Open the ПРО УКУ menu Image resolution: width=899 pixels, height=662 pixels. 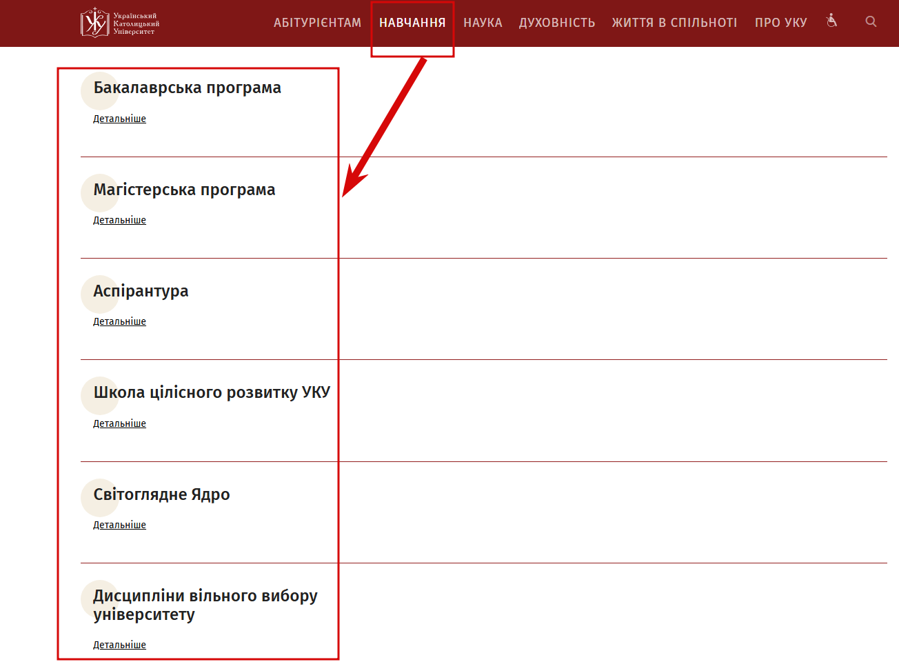click(780, 23)
